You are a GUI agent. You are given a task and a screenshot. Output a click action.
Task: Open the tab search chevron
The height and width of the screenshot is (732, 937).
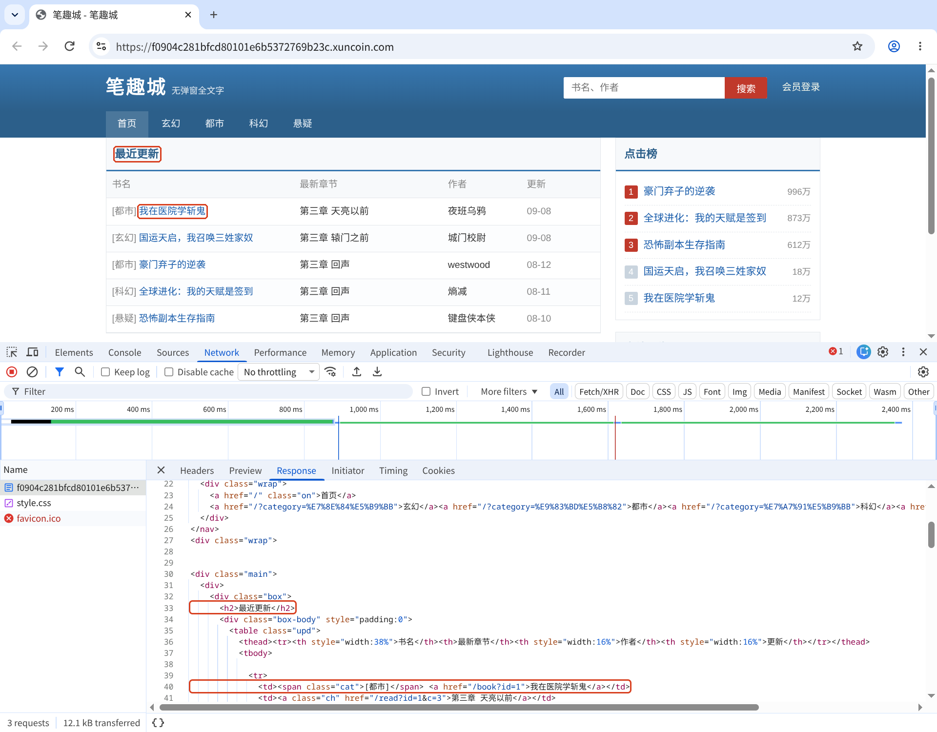click(15, 15)
